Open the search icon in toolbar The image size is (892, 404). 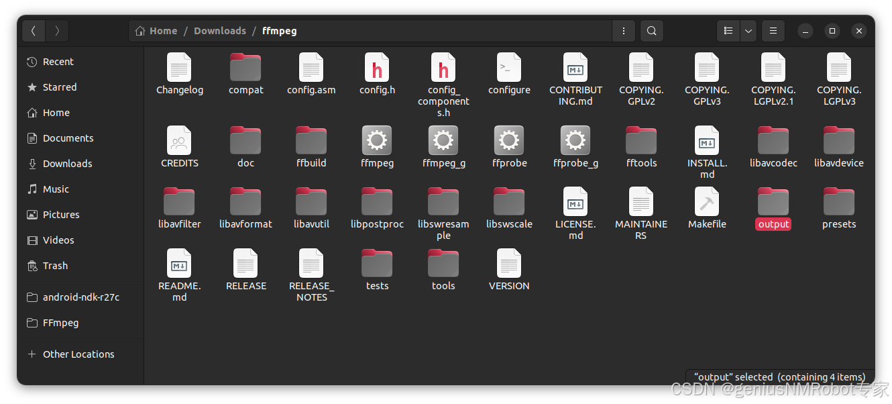(x=651, y=30)
